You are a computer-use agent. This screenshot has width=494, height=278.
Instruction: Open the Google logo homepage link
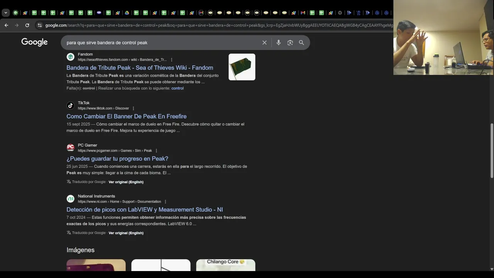click(34, 42)
